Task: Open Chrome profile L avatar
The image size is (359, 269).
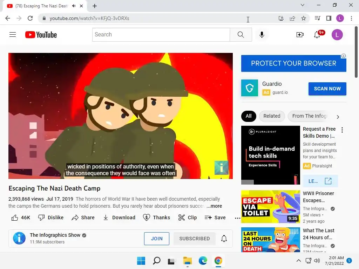Action: pos(340,18)
